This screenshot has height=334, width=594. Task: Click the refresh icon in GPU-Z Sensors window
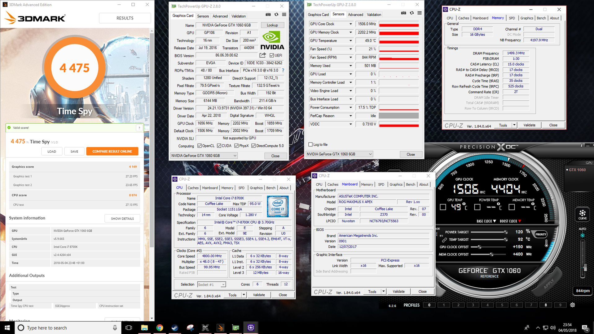(x=411, y=13)
